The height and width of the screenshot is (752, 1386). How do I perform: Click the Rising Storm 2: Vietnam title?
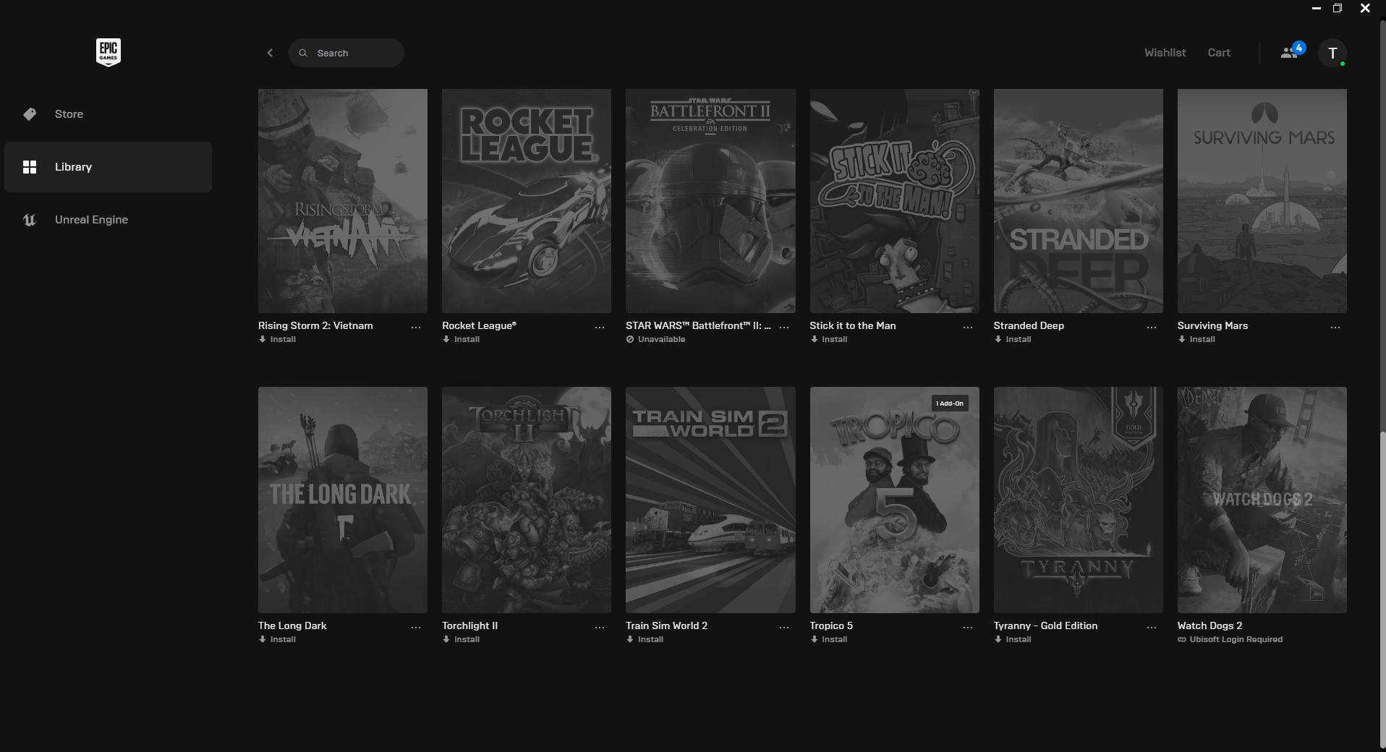(315, 325)
